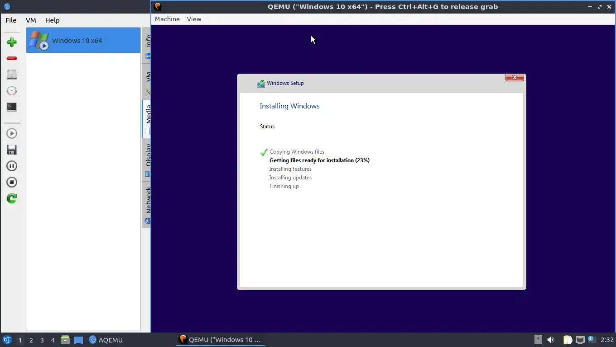Click 'Copying Windows files' step text
Screen dimensions: 616x347
[x=297, y=152]
